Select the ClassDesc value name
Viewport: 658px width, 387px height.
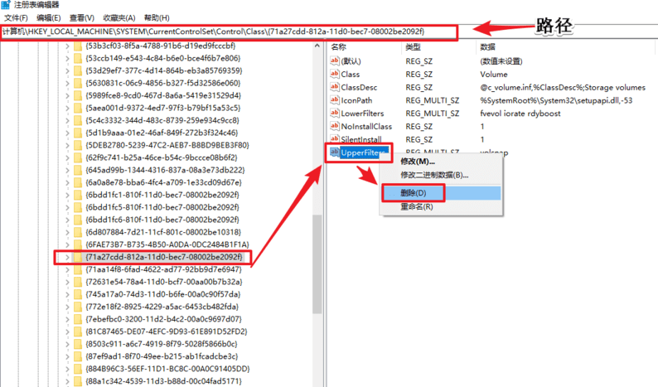point(359,87)
